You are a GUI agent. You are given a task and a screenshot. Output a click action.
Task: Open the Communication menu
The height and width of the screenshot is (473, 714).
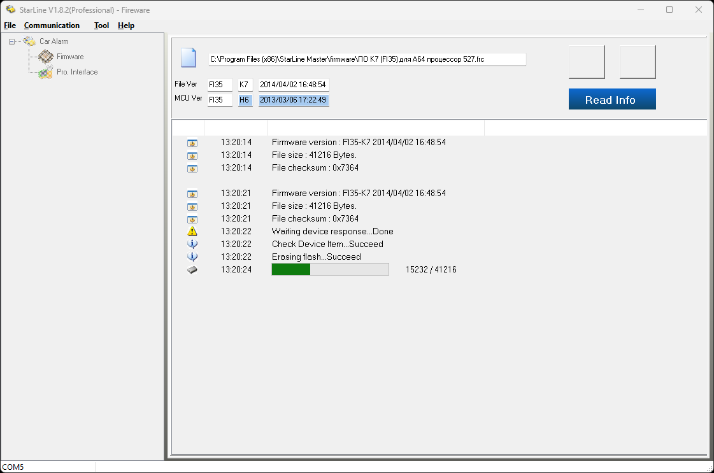tap(52, 25)
